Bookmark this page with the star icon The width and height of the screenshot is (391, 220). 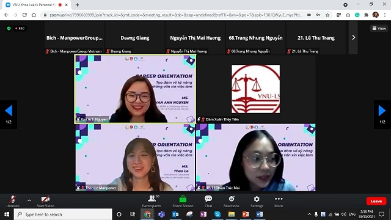pos(327,15)
